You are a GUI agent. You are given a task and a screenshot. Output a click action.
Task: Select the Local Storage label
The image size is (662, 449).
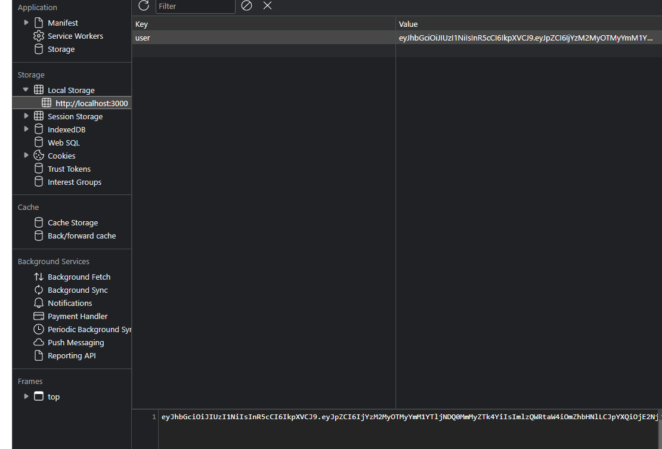pyautogui.click(x=71, y=90)
